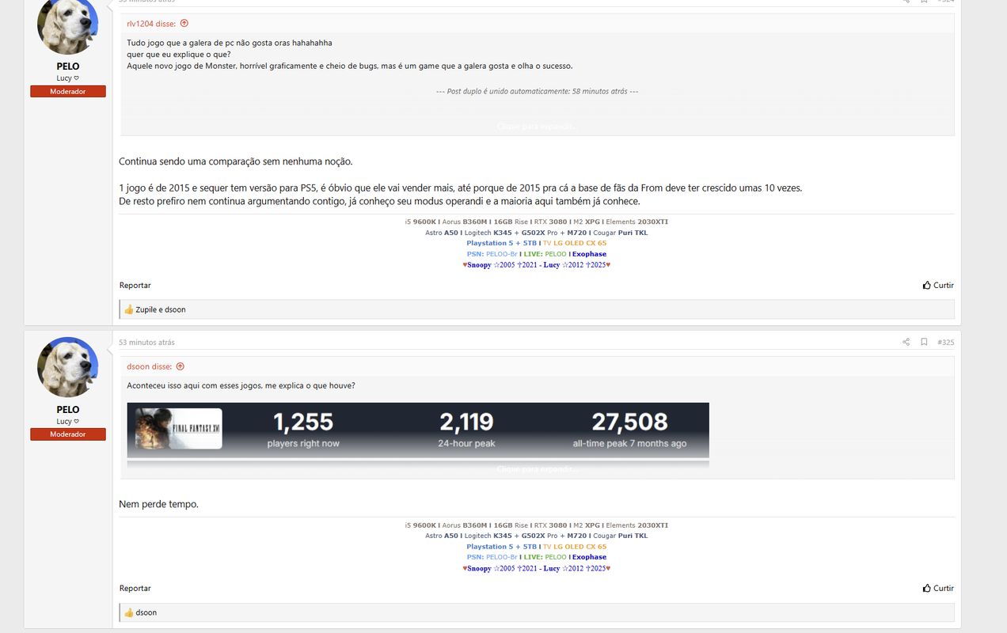Click 'Lucy ♡' user title in post #325
This screenshot has height=633, width=1007.
click(x=68, y=421)
